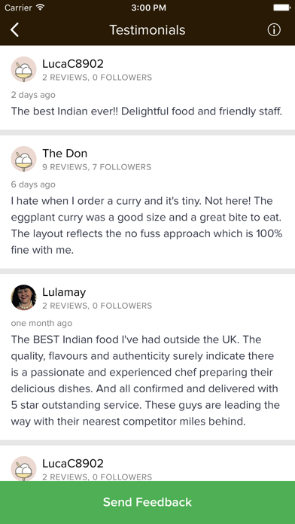The width and height of the screenshot is (295, 524).
Task: Tap The Don's ice cream avatar
Action: click(x=24, y=159)
